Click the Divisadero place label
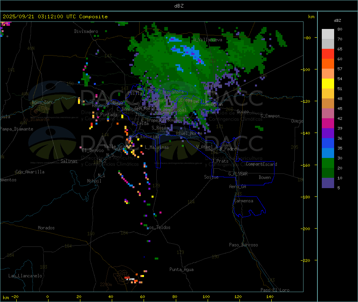358x302 pixels. [86, 31]
